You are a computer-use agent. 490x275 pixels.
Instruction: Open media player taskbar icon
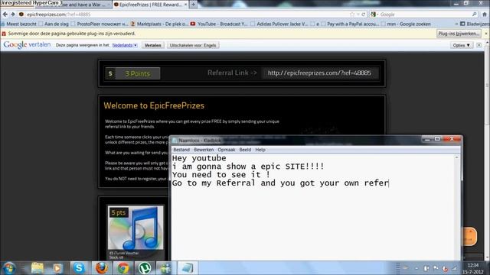click(58, 268)
